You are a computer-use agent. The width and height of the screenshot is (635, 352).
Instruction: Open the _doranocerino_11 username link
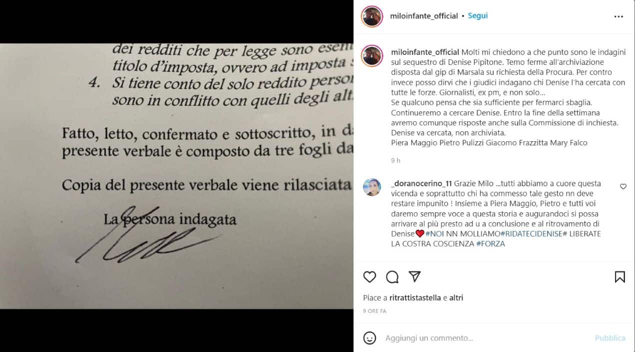coord(421,183)
